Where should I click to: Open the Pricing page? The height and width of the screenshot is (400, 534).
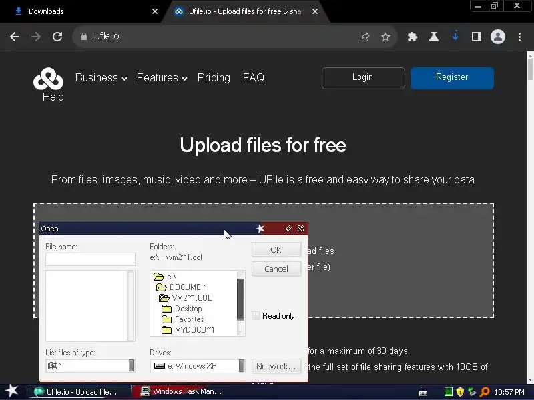pyautogui.click(x=214, y=78)
